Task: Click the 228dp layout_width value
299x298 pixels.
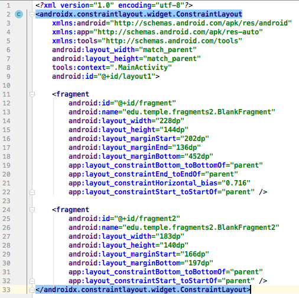Action: 170,121
